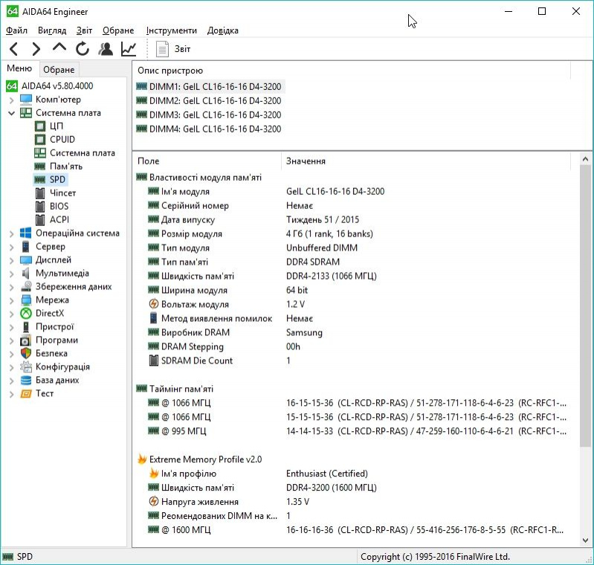Screen dimensions: 594x565
Task: Click the Опис пристрою column header
Action: (352, 71)
